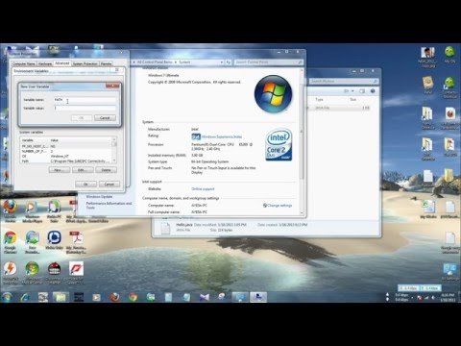Screen dimensions: 461x346
Task: Switch to the Hardware tab
Action: coord(45,63)
